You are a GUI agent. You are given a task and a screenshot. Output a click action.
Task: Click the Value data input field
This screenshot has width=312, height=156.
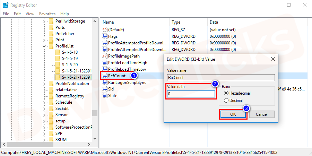point(191,94)
